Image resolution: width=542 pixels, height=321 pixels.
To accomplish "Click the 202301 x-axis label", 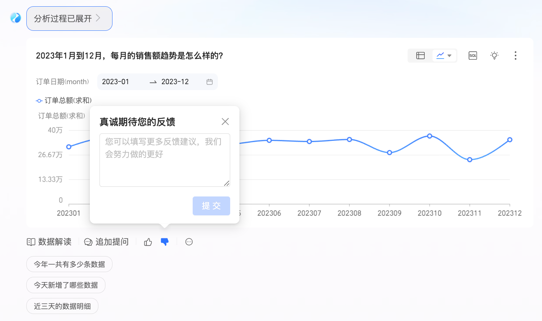I will 69,213.
